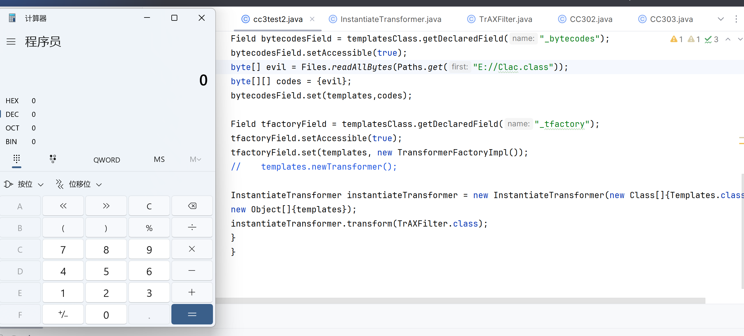The width and height of the screenshot is (744, 336).
Task: Open the calculator hamburger navigation menu
Action: [x=11, y=42]
